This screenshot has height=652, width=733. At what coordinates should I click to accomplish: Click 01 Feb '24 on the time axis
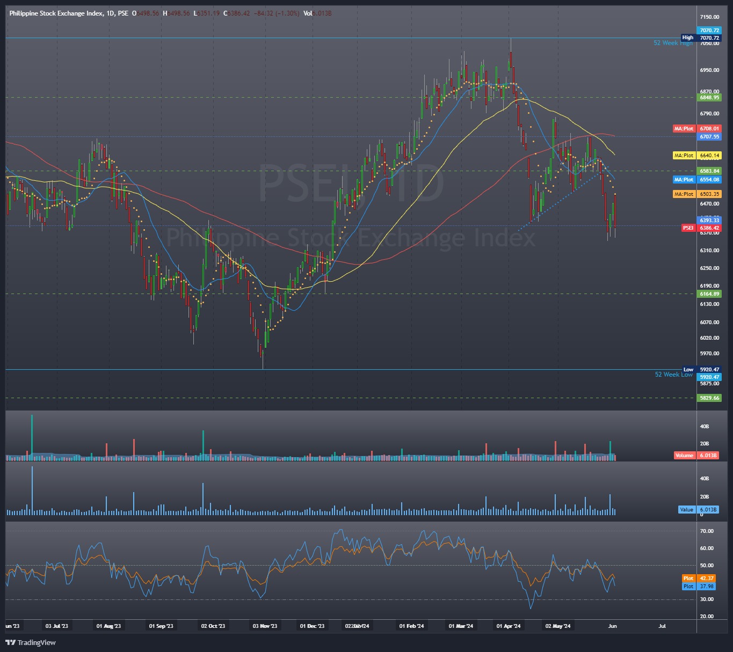pyautogui.click(x=411, y=626)
